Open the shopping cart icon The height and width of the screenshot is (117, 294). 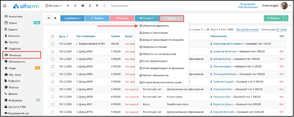pyautogui.click(x=97, y=6)
